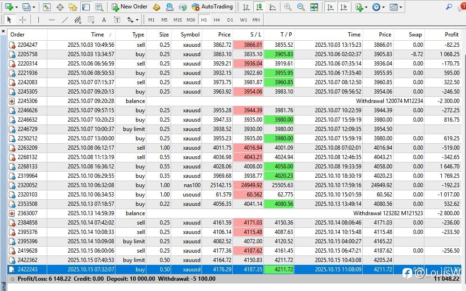466x291 pixels.
Task: Click the order icon on row 2204247
Action: click(12, 45)
